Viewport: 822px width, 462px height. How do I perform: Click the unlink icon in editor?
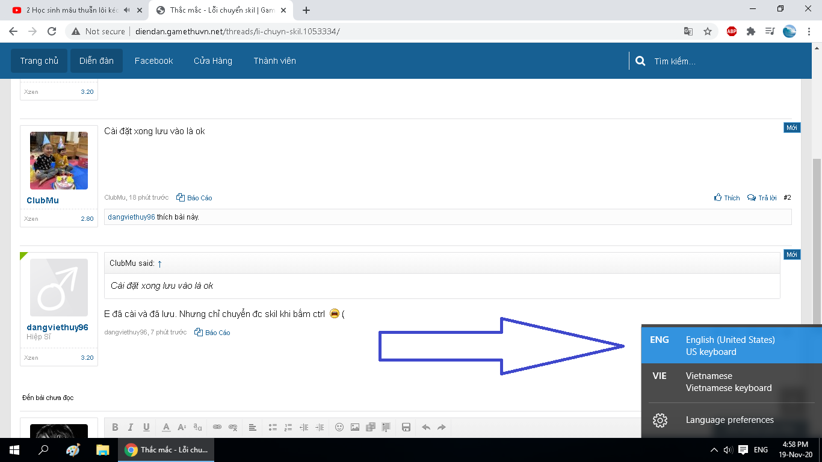click(233, 427)
